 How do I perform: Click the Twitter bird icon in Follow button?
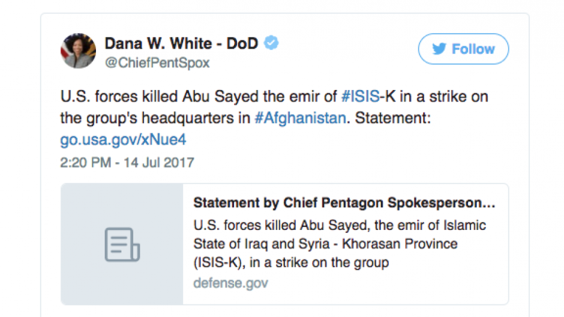pos(439,49)
